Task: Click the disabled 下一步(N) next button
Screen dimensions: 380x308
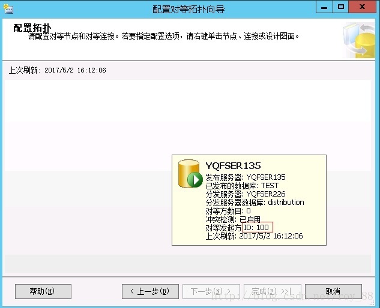Action: click(x=211, y=291)
